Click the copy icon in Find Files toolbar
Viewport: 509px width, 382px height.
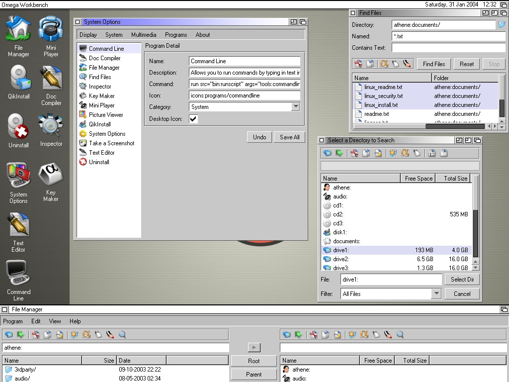[370, 64]
